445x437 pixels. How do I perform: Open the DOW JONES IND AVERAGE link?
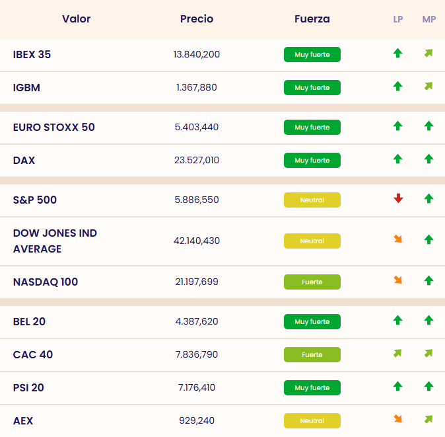(55, 241)
